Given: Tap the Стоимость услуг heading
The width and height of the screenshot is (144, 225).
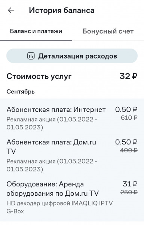Looking at the screenshot, I should (39, 76).
